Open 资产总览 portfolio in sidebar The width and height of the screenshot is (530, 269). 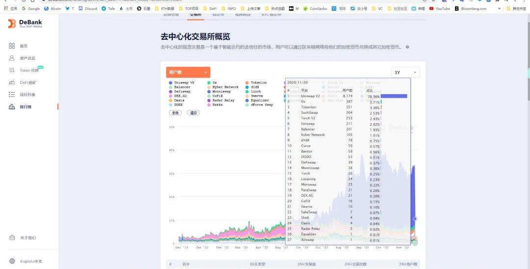coord(22,58)
